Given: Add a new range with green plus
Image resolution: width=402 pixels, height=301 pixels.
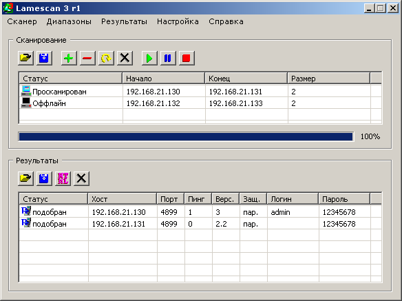Looking at the screenshot, I should pos(69,58).
